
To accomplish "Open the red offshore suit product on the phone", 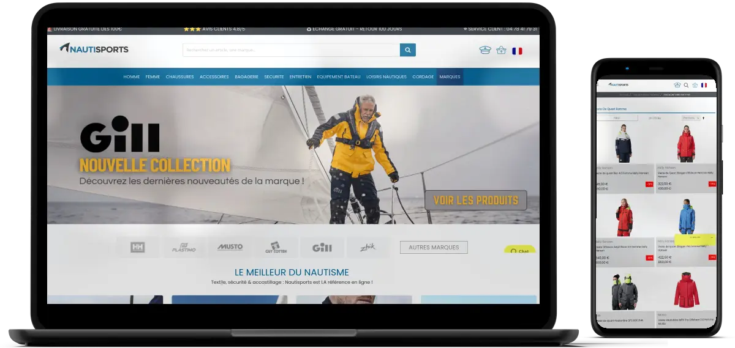I will pos(624,216).
